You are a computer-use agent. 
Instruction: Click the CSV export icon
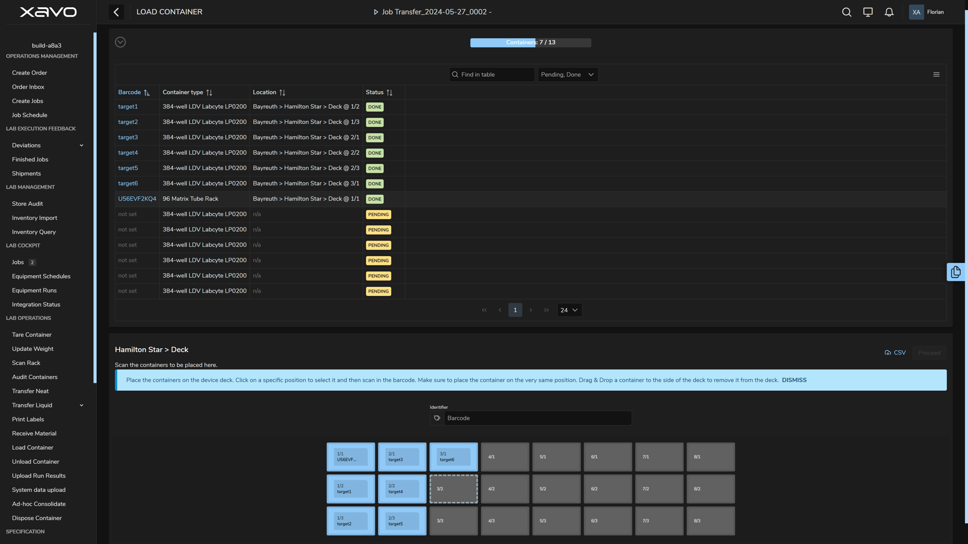888,352
